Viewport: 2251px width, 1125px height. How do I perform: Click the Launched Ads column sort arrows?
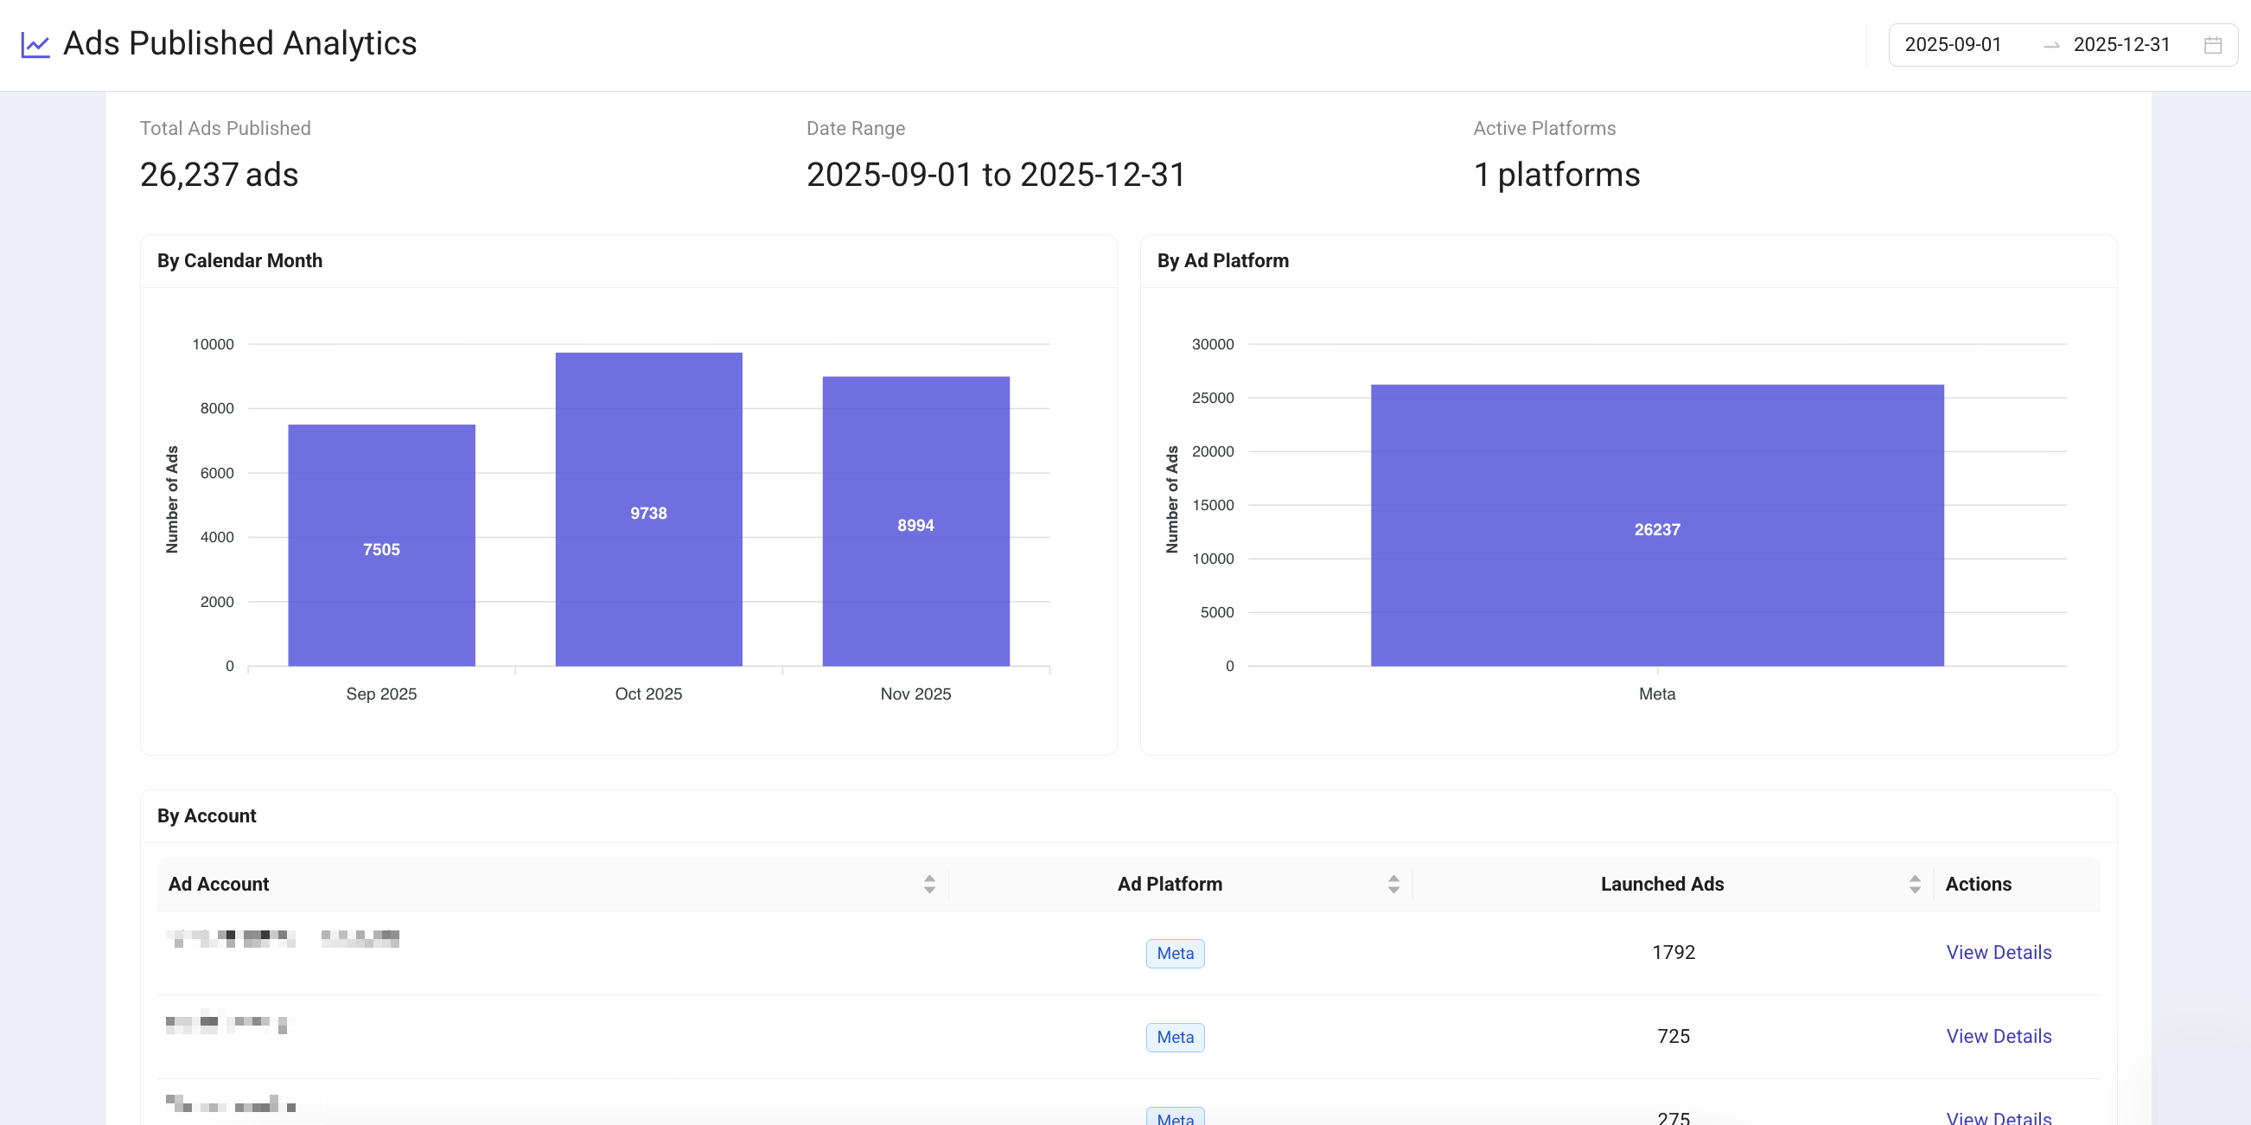pyautogui.click(x=1914, y=884)
